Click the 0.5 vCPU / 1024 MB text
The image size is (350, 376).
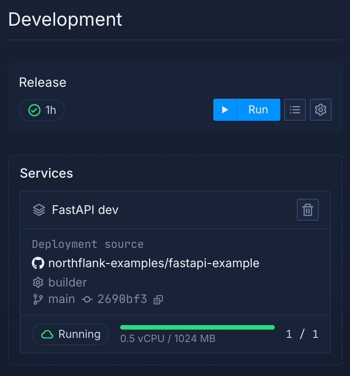[x=168, y=339]
